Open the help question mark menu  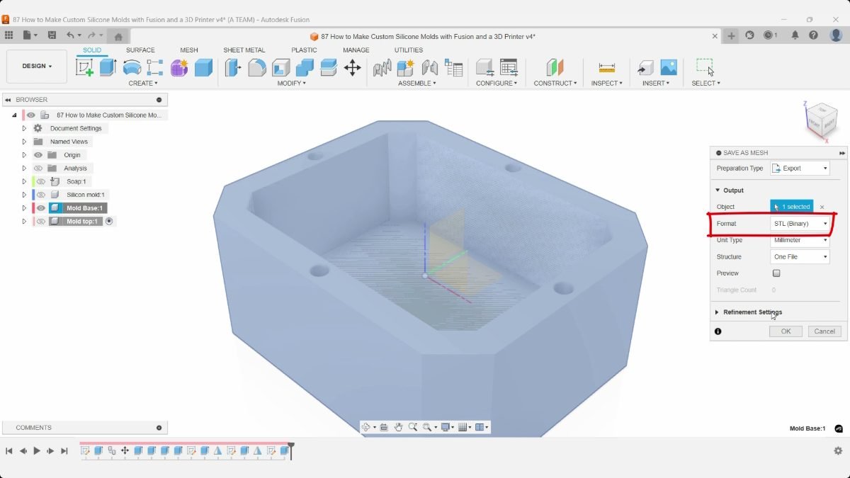[814, 35]
